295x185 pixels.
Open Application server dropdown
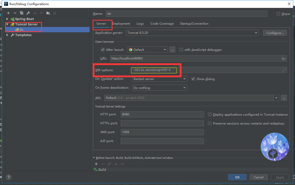(192, 33)
